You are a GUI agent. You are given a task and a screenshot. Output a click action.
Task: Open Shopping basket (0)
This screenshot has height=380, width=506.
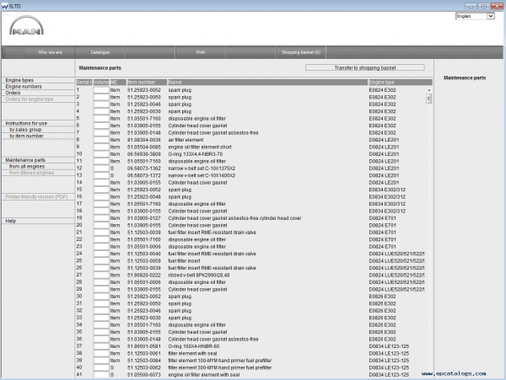(301, 52)
